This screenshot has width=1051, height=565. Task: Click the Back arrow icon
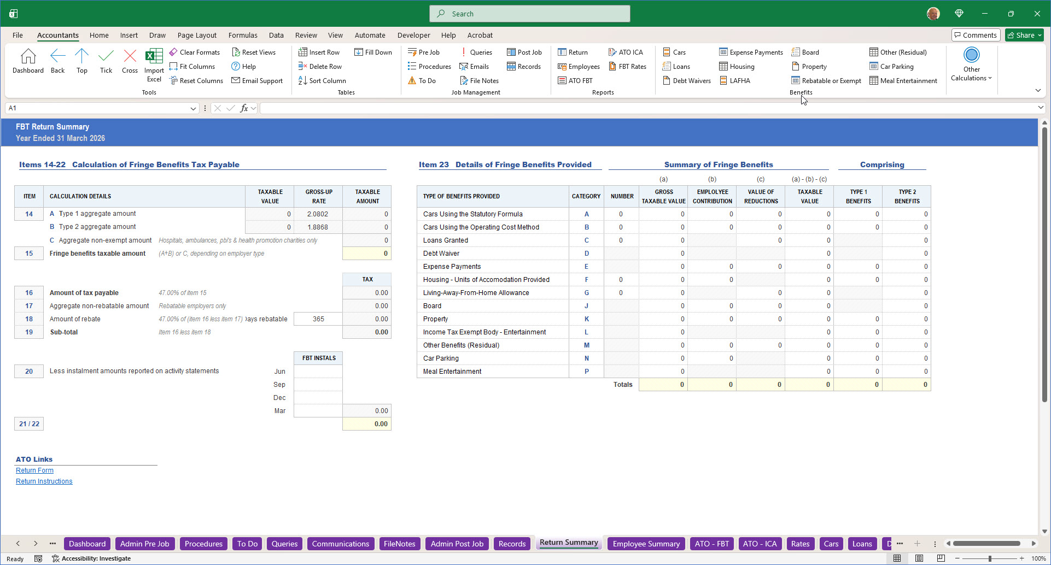57,56
